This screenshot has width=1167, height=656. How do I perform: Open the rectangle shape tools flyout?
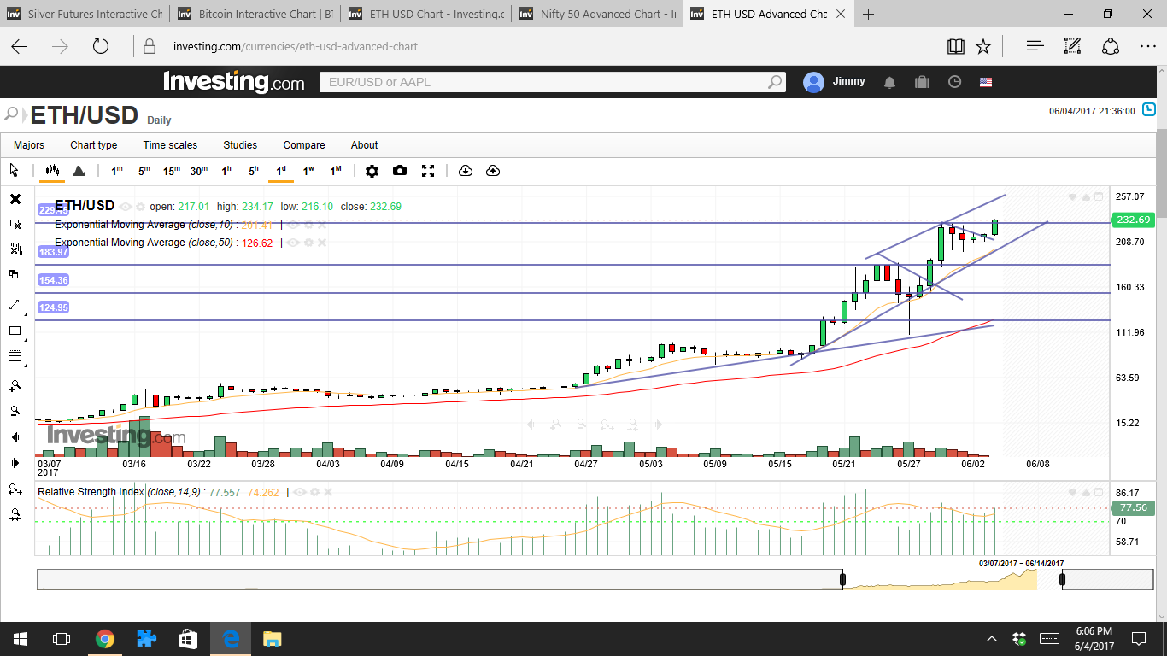coord(15,331)
